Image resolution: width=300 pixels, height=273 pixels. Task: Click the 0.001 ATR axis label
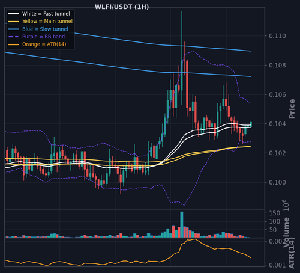(x=277, y=265)
